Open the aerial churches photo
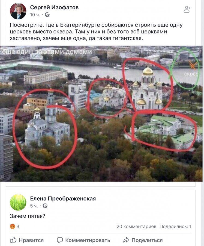The image size is (204, 246). pos(101,114)
